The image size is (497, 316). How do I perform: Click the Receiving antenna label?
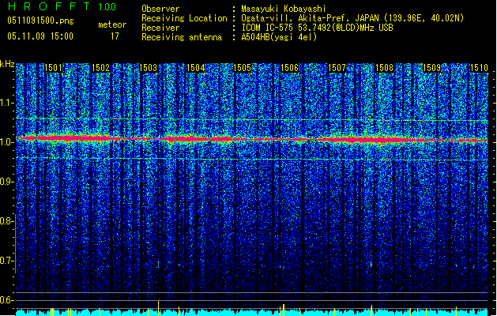point(182,37)
